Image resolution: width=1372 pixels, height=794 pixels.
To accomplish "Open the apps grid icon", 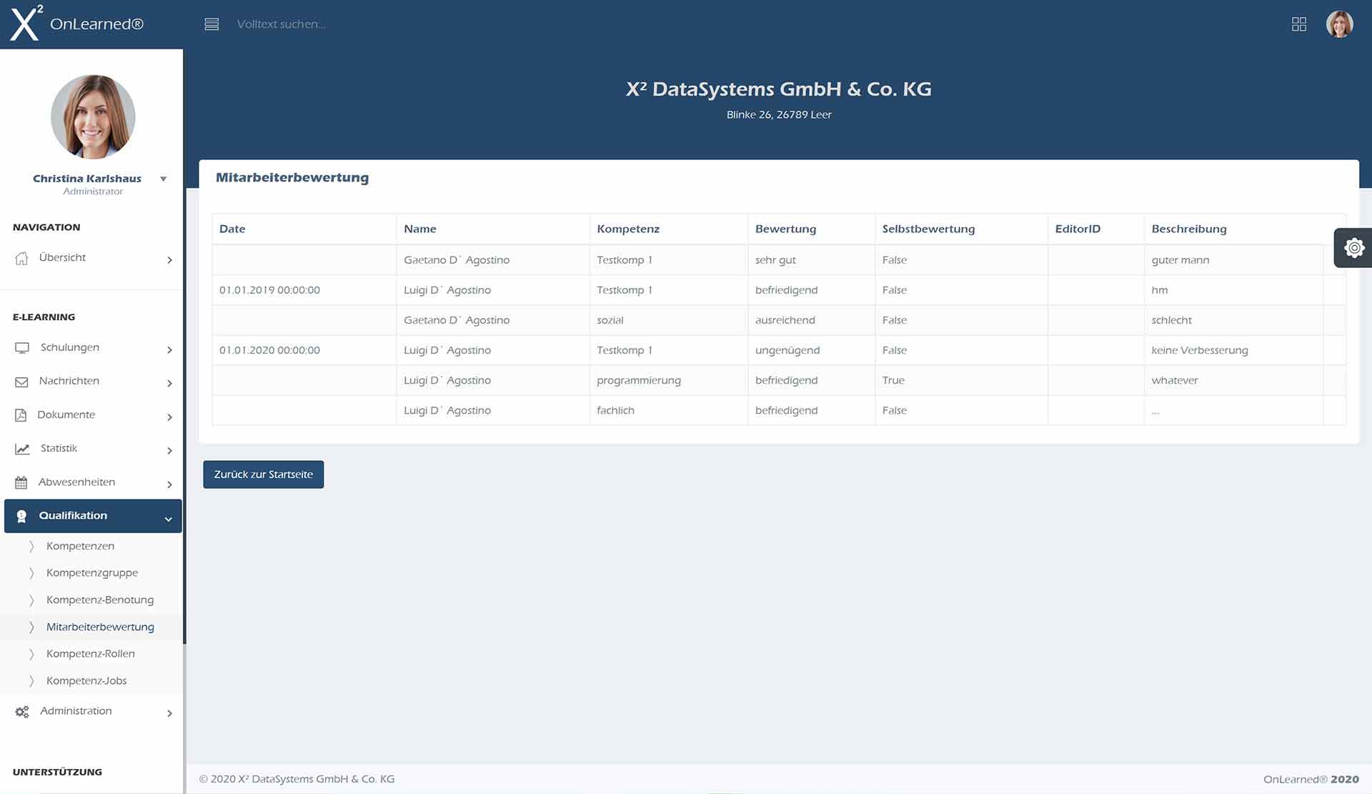I will pos(1299,24).
